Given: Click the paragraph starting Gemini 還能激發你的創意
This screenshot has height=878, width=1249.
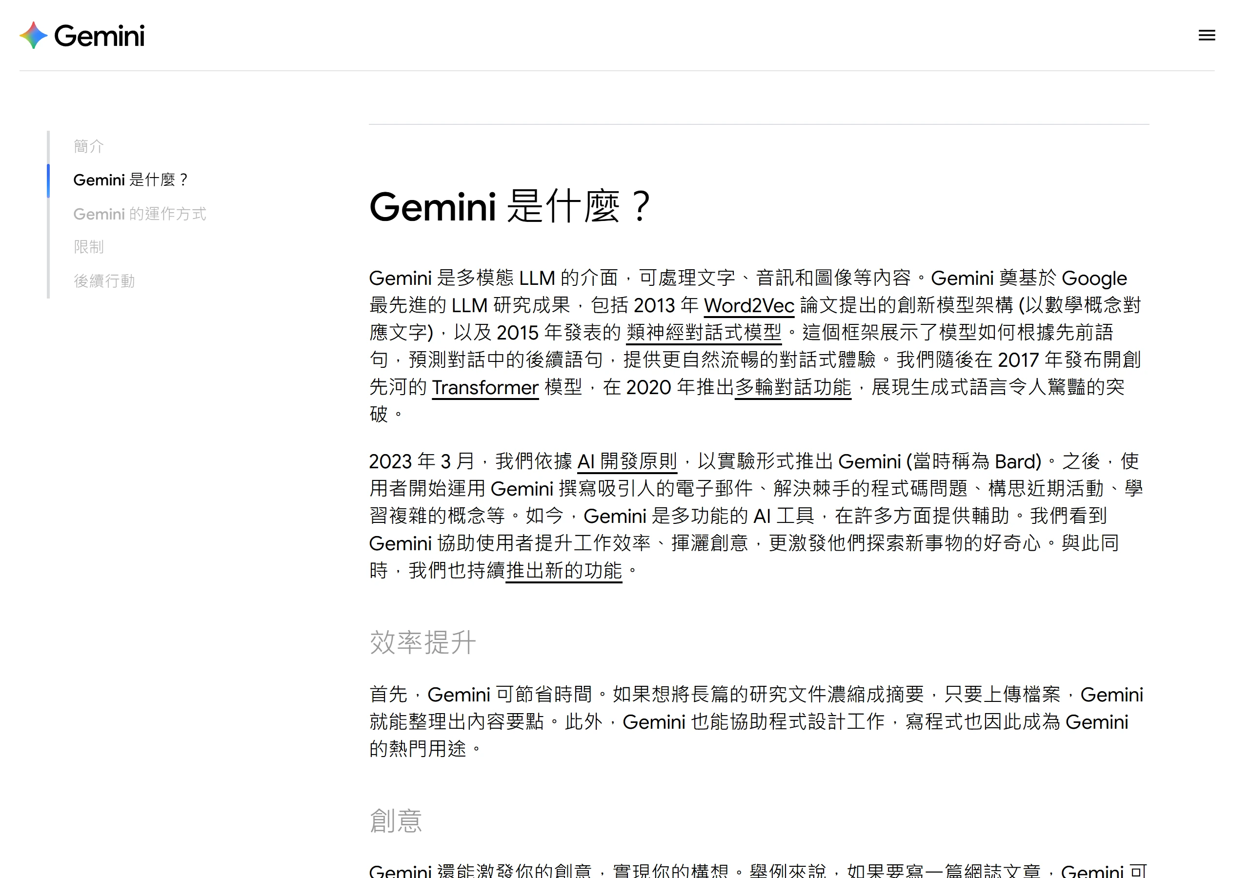Looking at the screenshot, I should [758, 870].
